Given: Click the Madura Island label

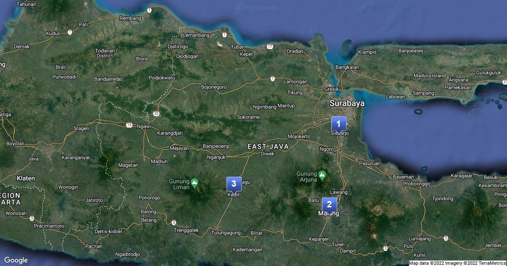Looking at the screenshot, I should (429, 76).
